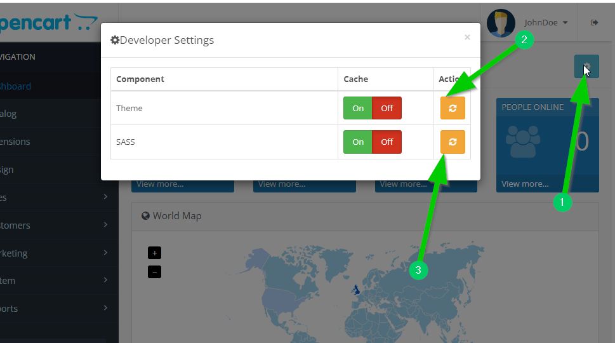
Task: Expand the Marketing menu chevron
Action: (x=105, y=253)
